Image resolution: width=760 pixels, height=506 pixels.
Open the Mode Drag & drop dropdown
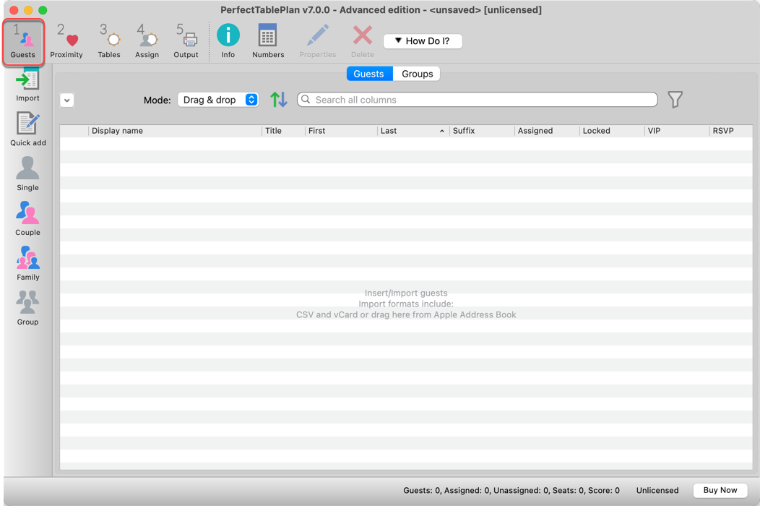(217, 100)
